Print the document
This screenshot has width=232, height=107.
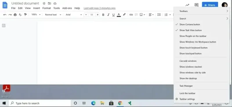[x=15, y=15]
